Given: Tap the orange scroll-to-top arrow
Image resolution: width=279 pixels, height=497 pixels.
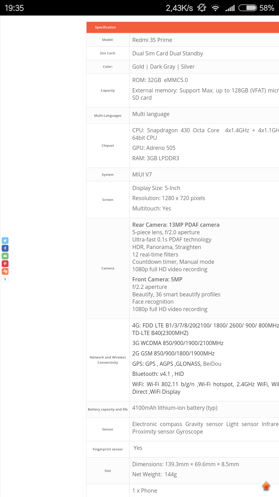Looking at the screenshot, I should click(x=266, y=485).
